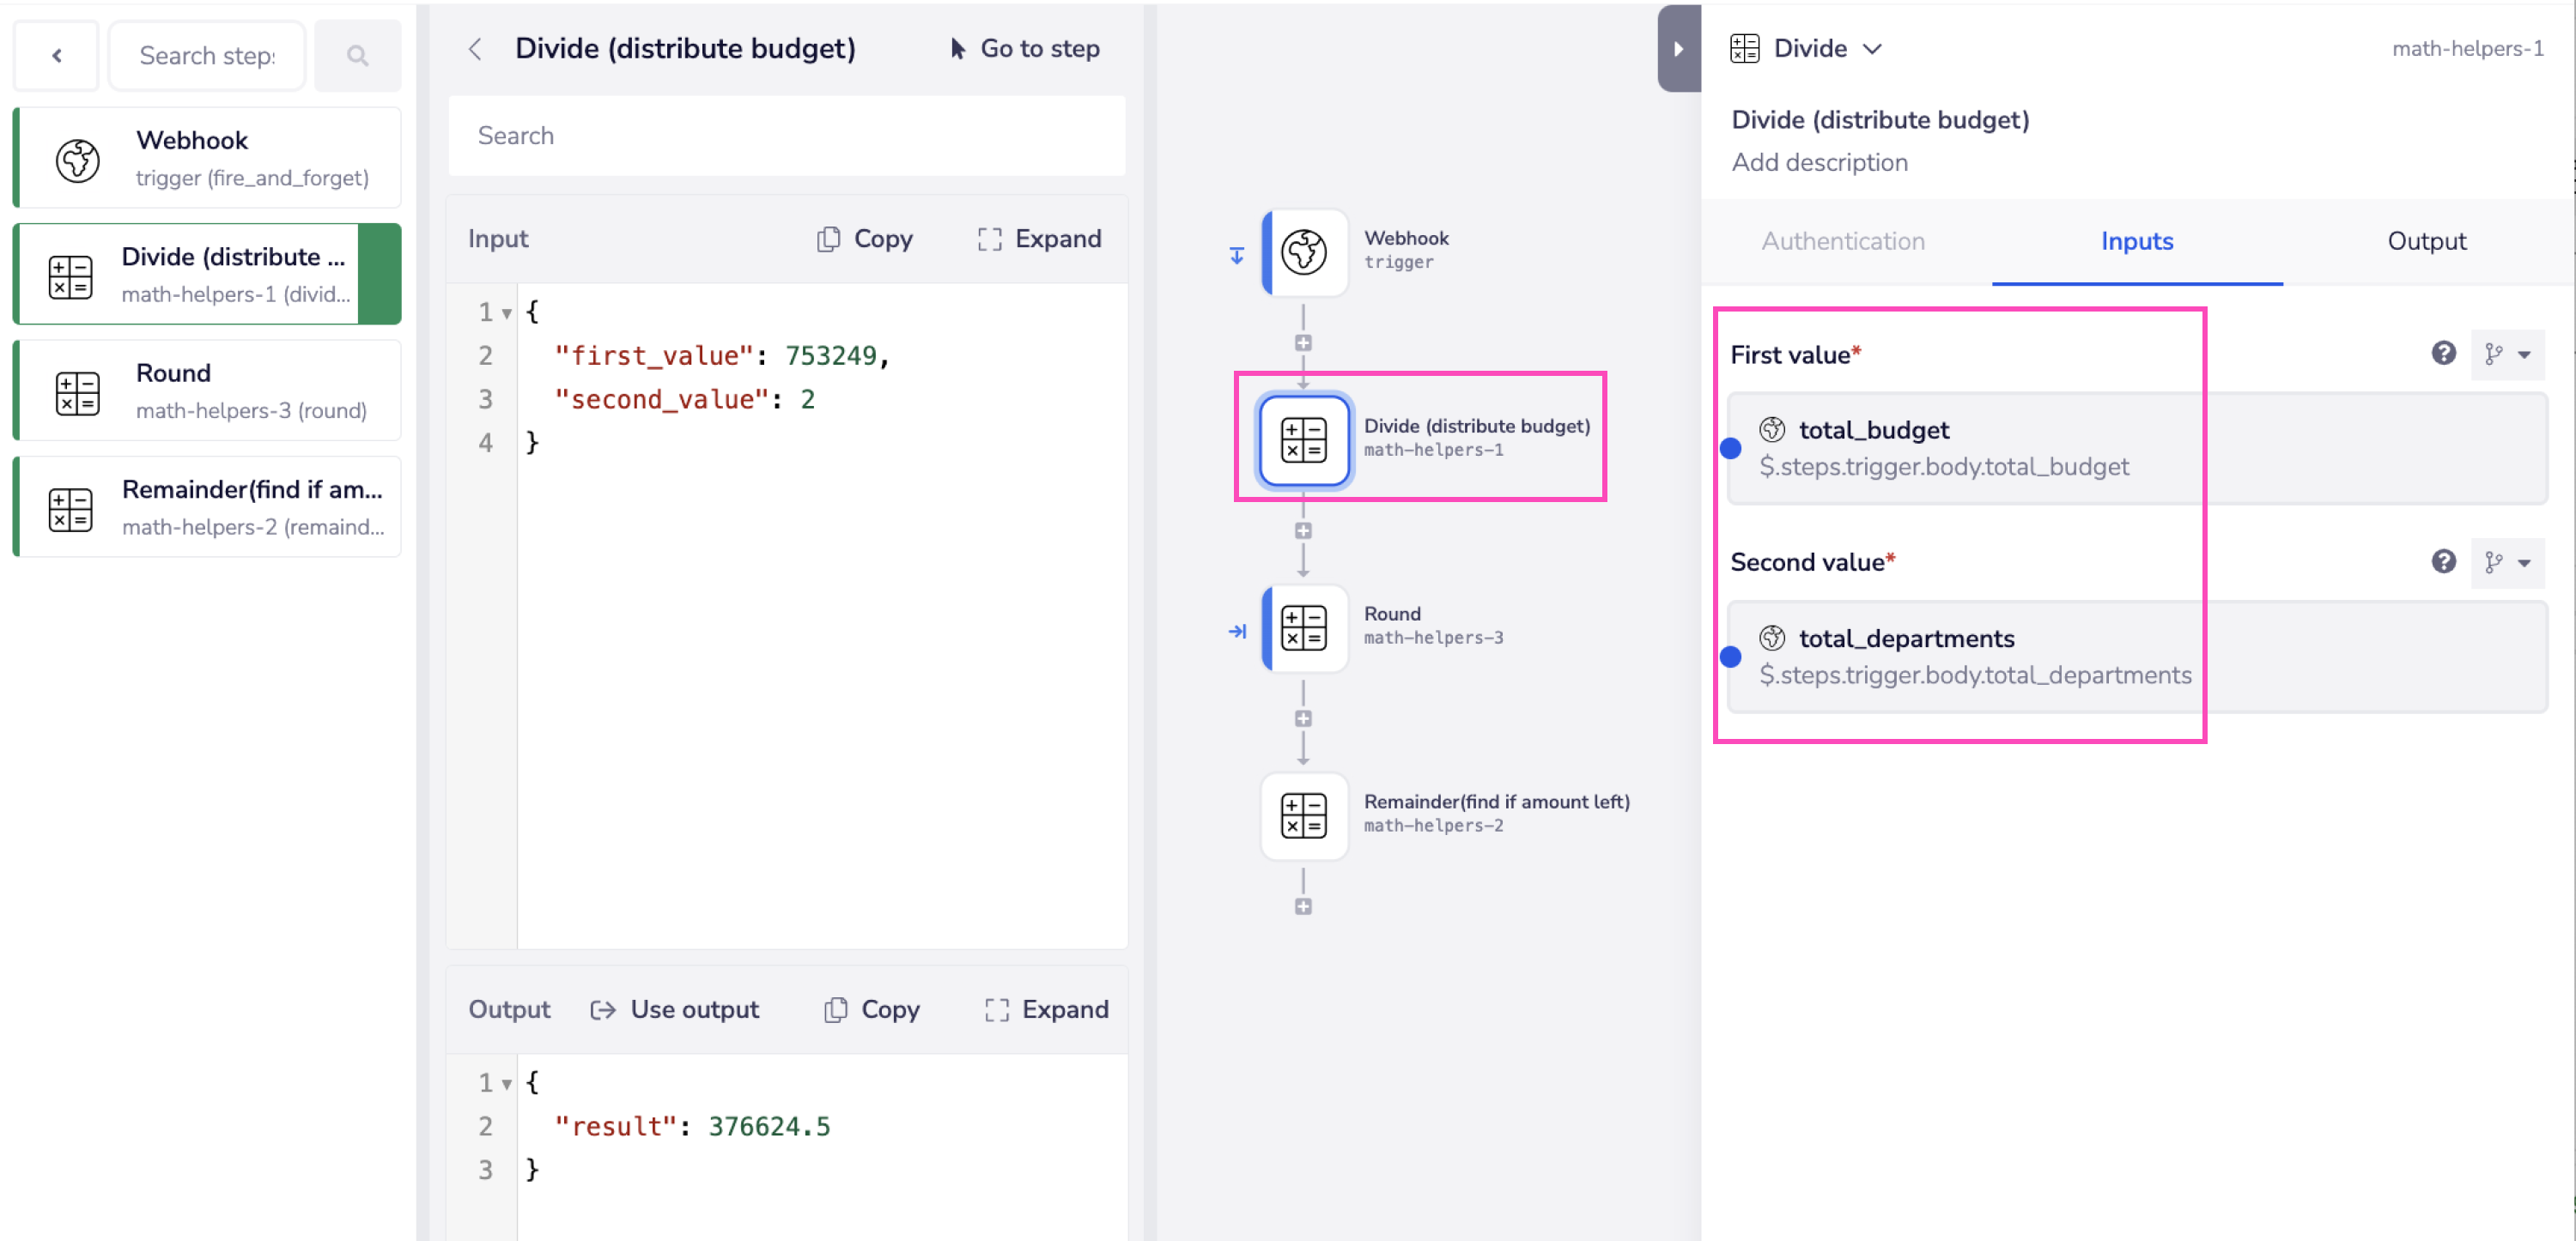
Task: Click the help icon beside First value
Action: click(x=2443, y=354)
